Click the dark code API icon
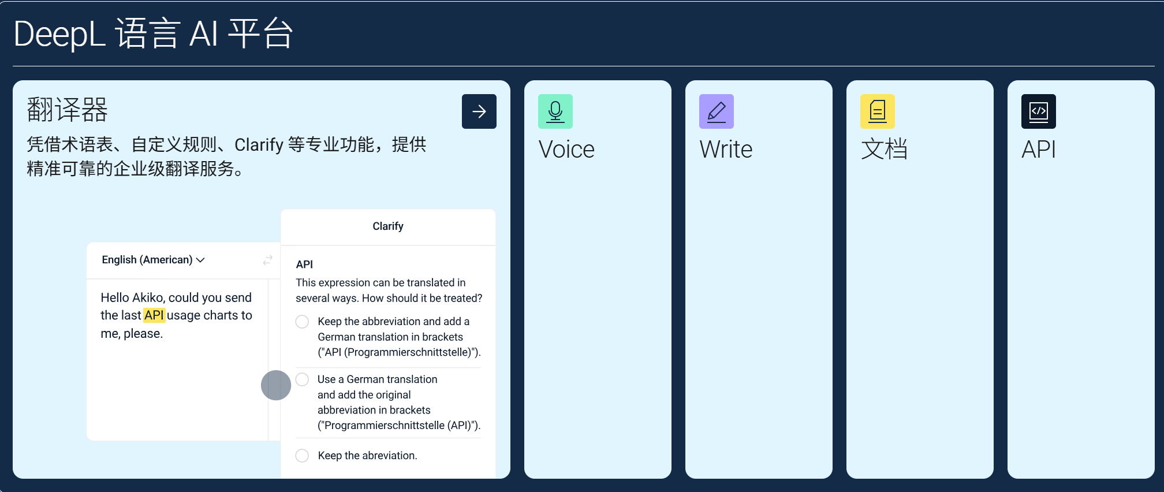 [x=1038, y=111]
